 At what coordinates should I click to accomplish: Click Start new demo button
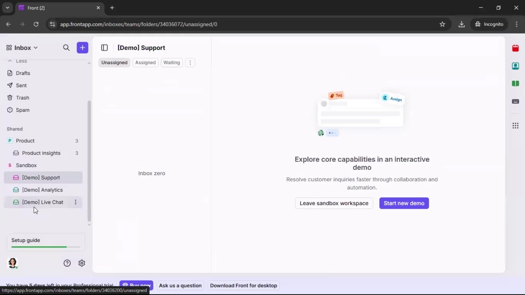(404, 203)
